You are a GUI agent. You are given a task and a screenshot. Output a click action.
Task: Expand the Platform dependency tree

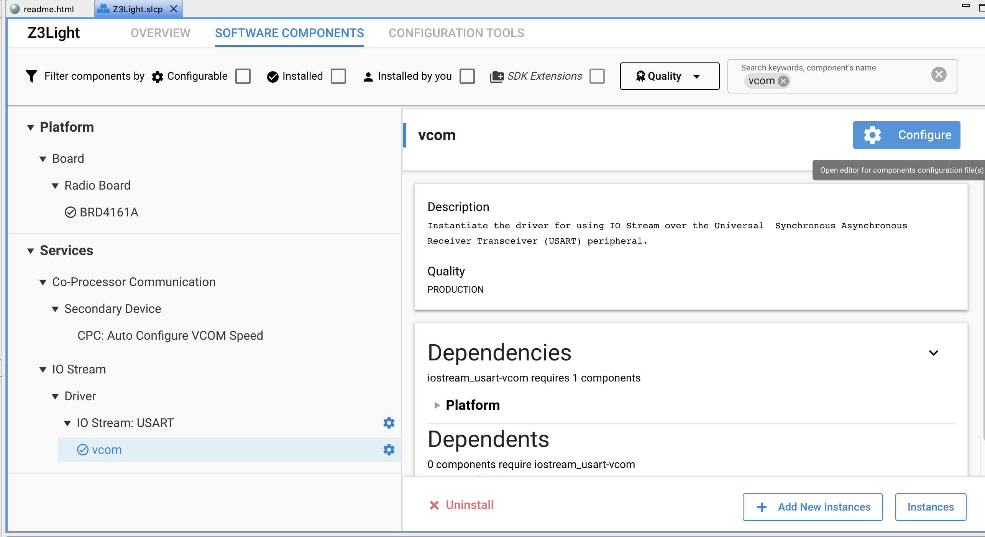[437, 405]
